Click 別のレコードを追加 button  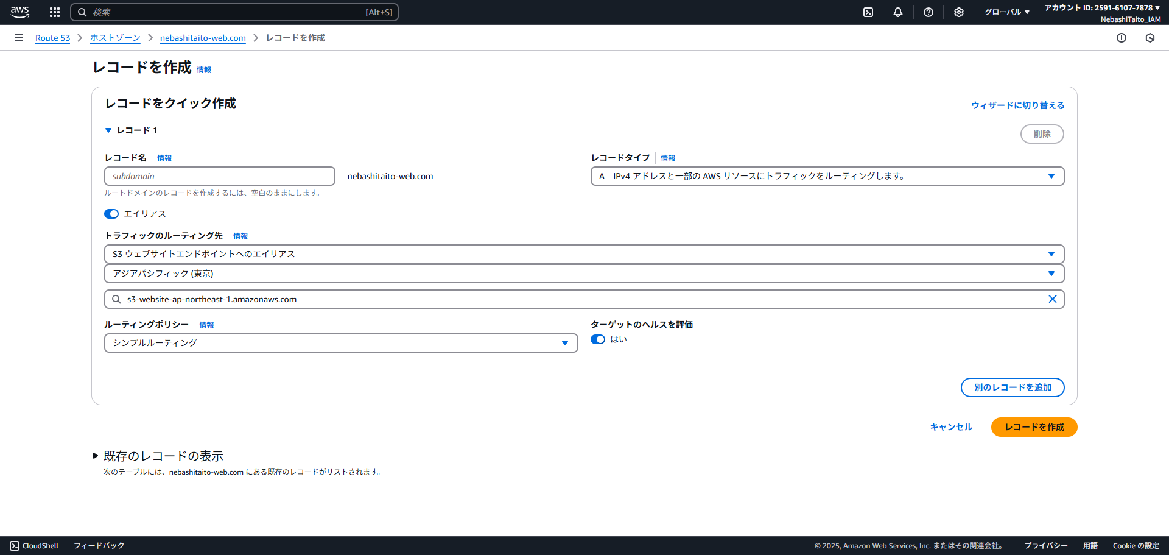point(1013,387)
